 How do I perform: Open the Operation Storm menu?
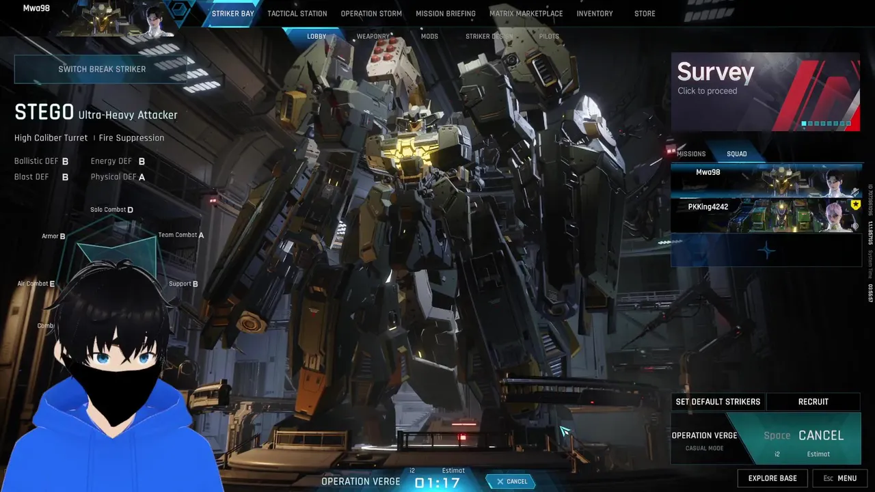pyautogui.click(x=371, y=14)
